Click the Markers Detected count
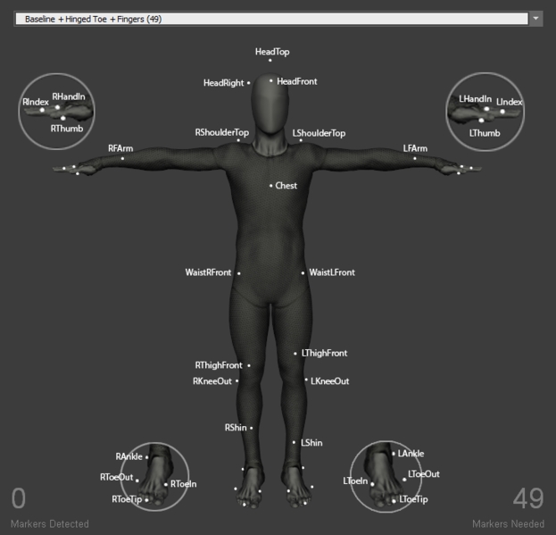The width and height of the screenshot is (556, 535). coord(19,498)
